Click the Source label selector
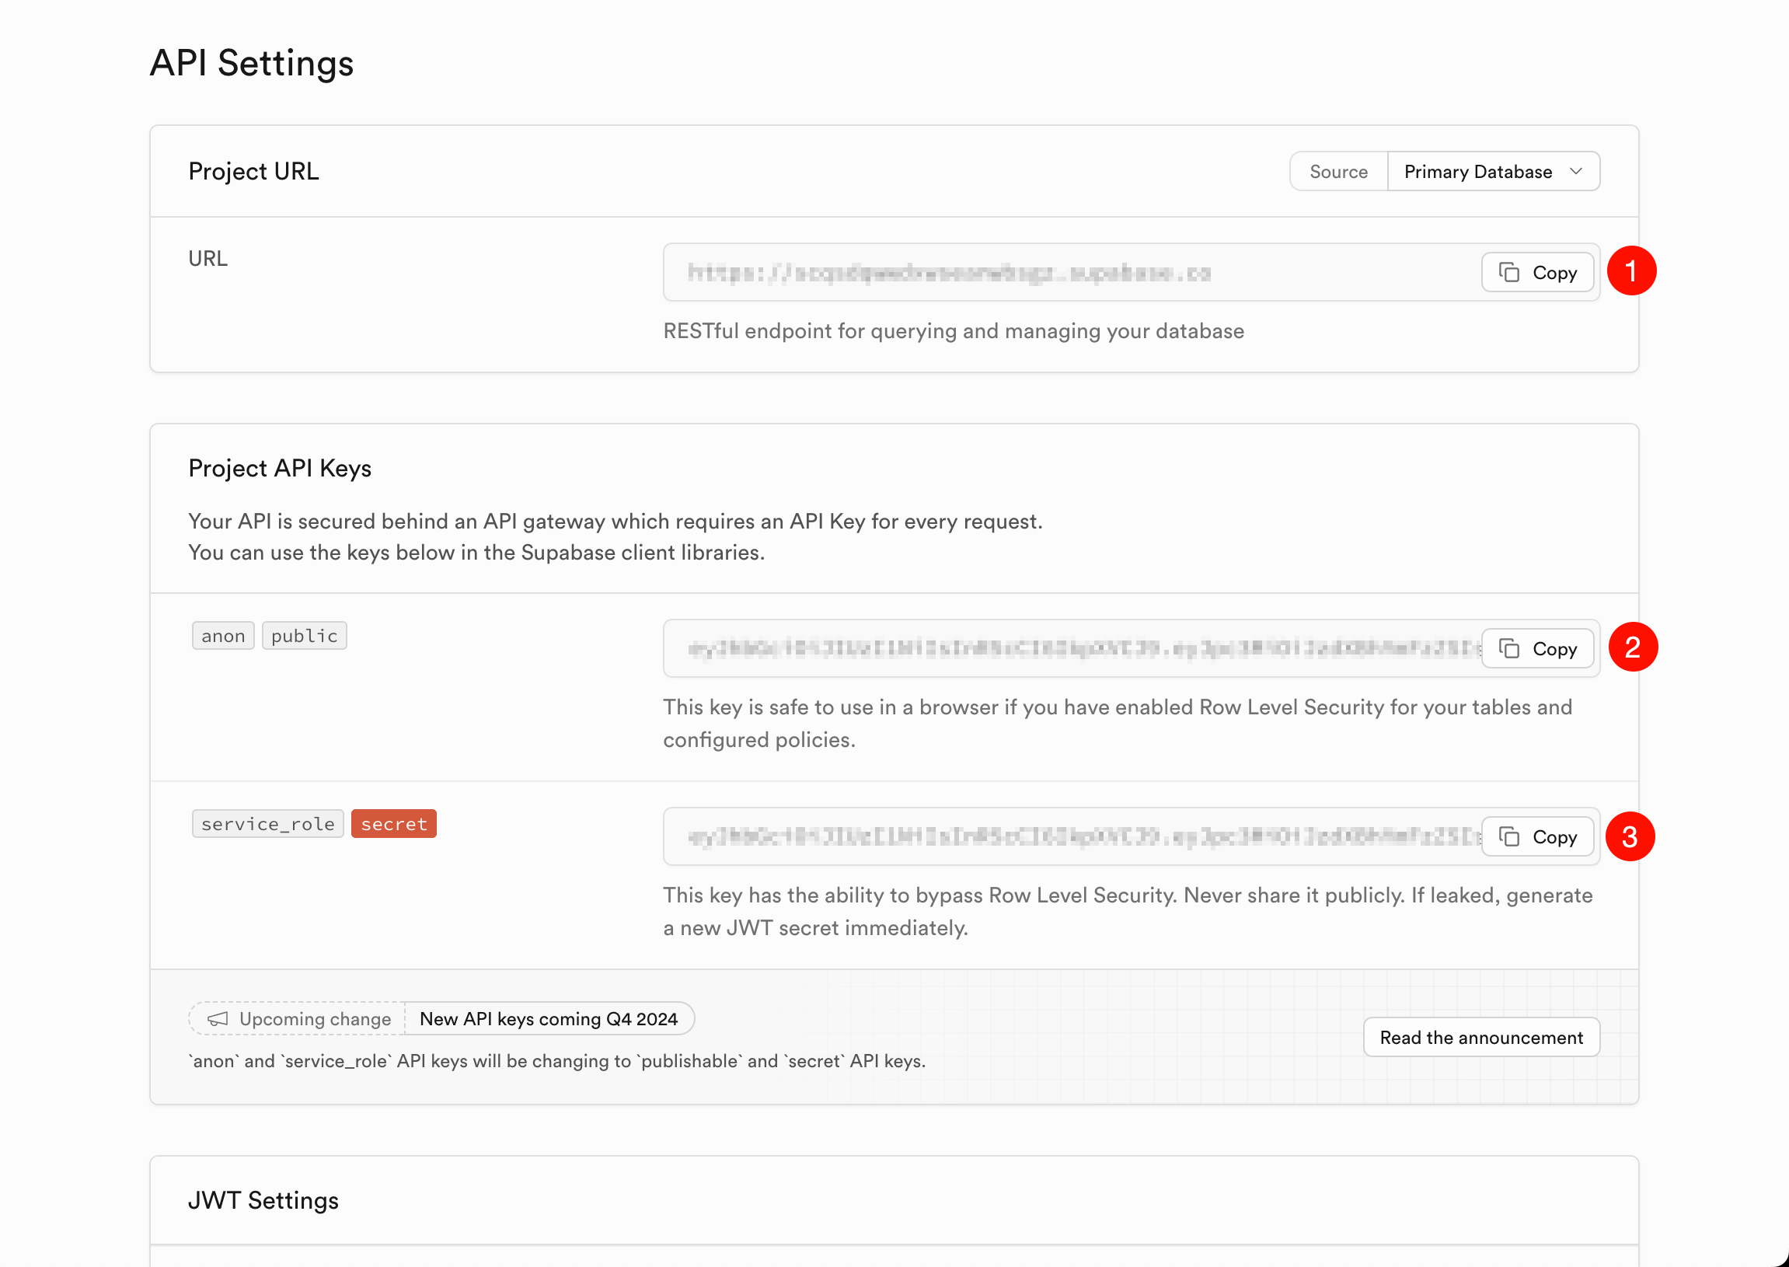 coord(1338,172)
